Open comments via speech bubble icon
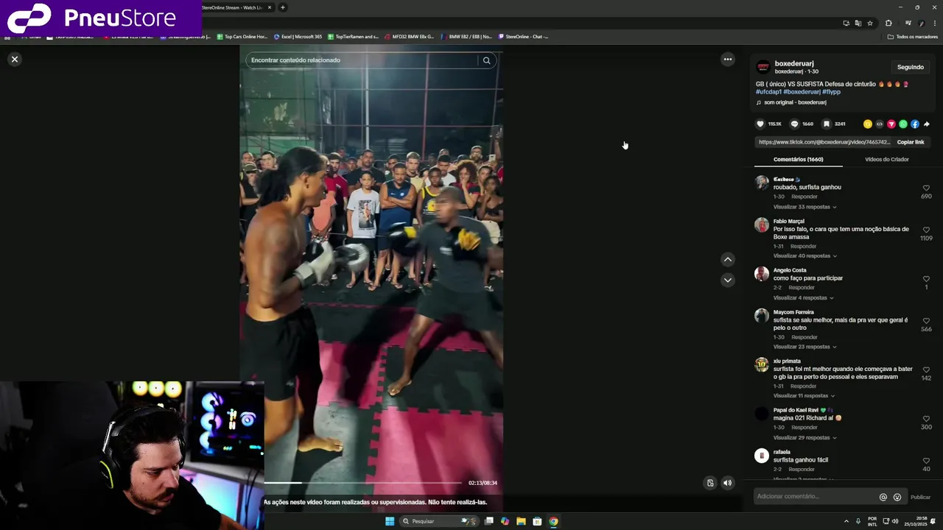Viewport: 943px width, 530px height. [x=794, y=124]
